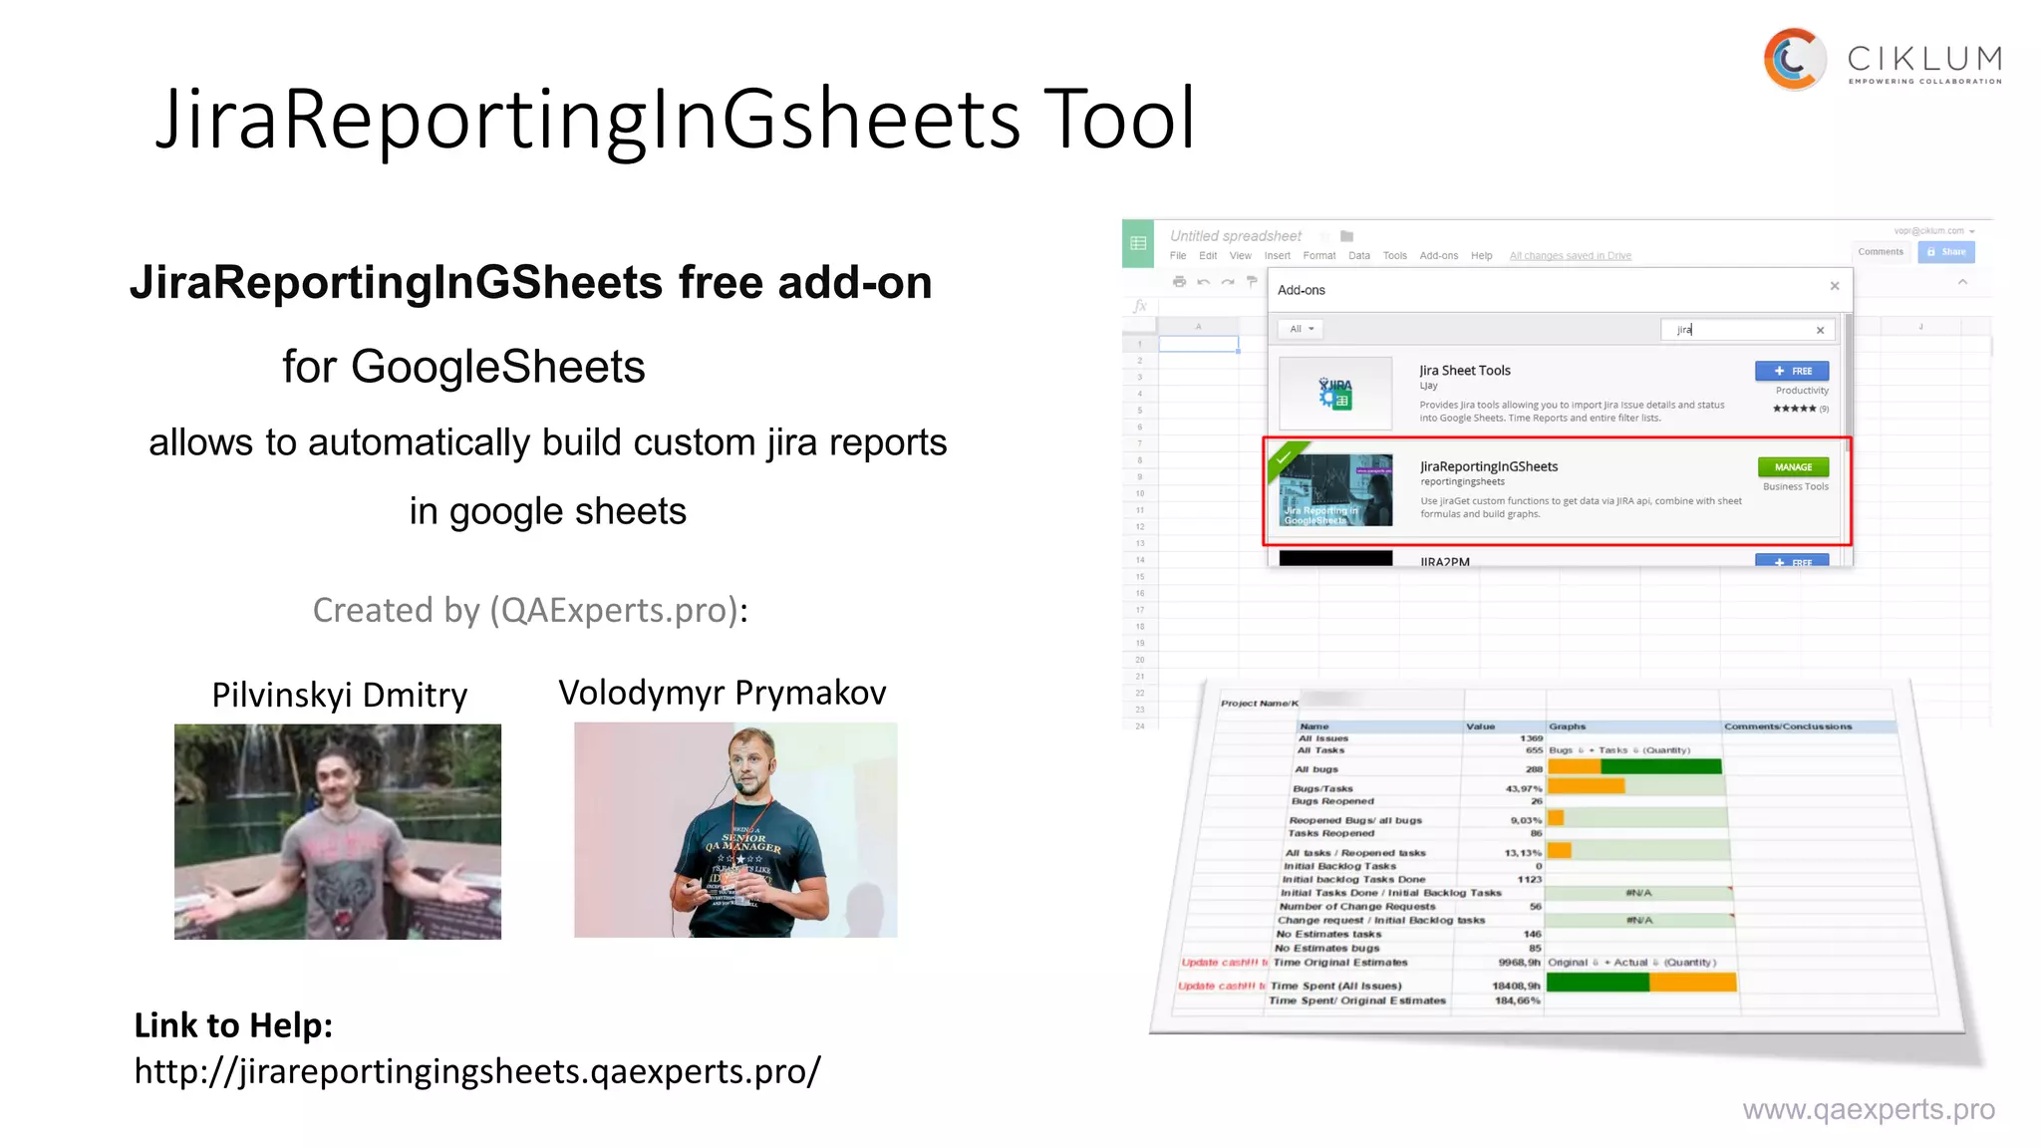Click the www.qaexperts.pro footer link

click(x=1869, y=1109)
